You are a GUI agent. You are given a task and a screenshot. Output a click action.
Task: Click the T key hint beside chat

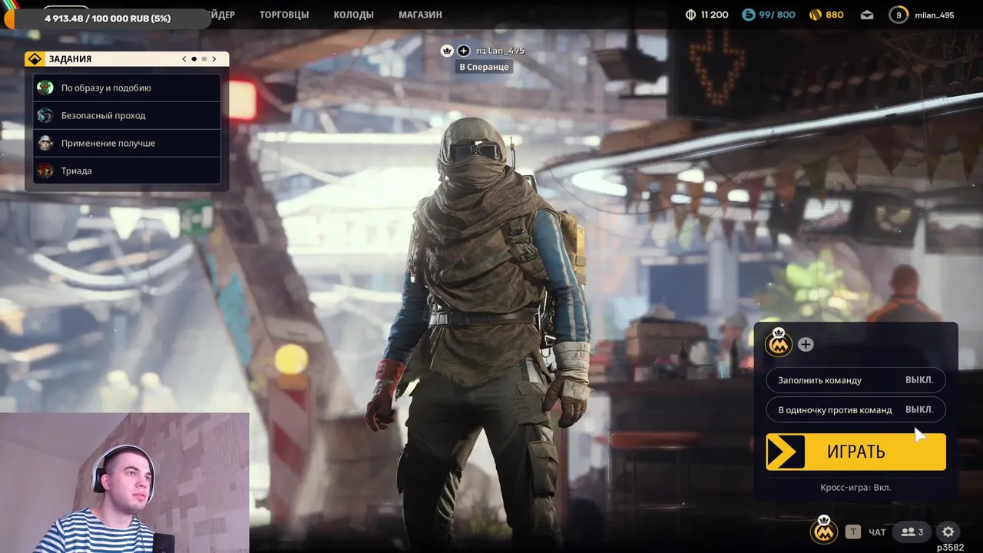tap(852, 531)
